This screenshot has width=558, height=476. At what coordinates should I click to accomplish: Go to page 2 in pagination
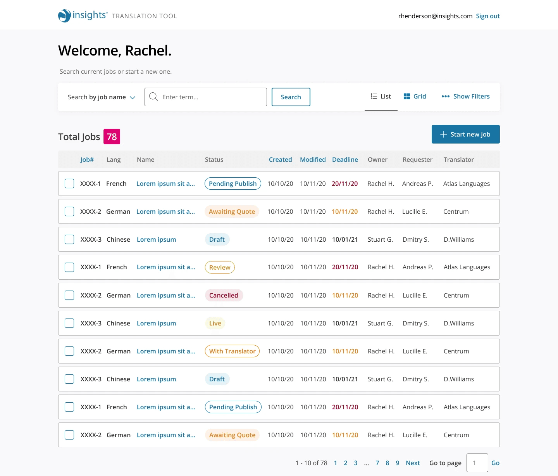pos(346,463)
